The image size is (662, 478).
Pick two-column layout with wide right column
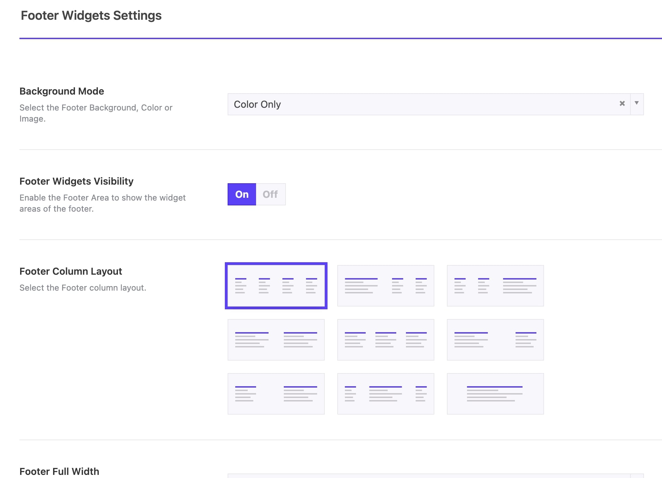pyautogui.click(x=276, y=394)
